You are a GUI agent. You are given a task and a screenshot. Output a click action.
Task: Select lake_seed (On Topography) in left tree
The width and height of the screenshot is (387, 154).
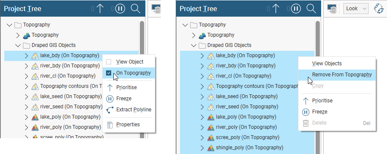(x=71, y=96)
